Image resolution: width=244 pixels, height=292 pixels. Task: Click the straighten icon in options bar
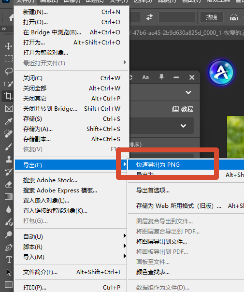(x=234, y=17)
